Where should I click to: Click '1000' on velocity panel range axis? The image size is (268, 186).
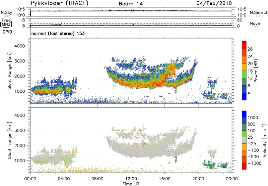coord(20,160)
